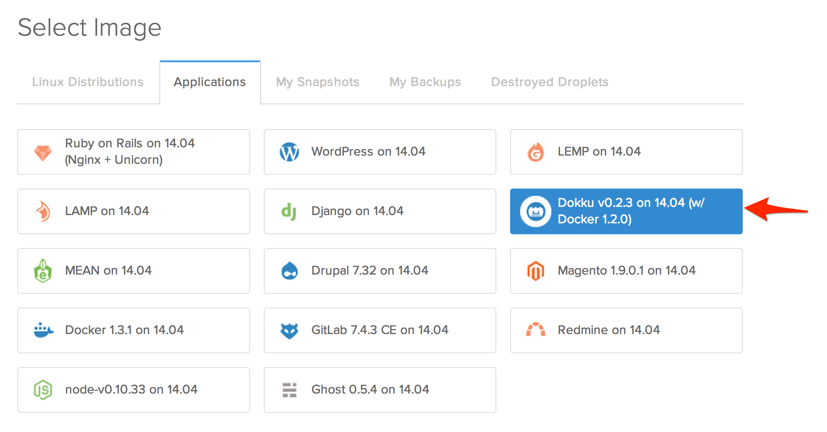This screenshot has height=432, width=827.
Task: Choose the LAMP on 14.04 image
Action: click(x=134, y=211)
